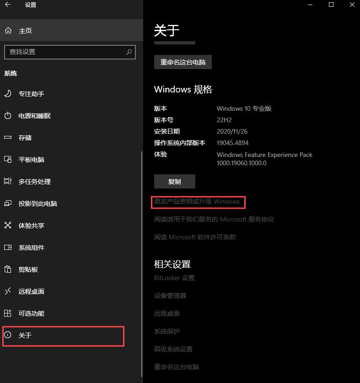Click the 复制 button under Windows 规格
The width and height of the screenshot is (360, 383).
point(175,182)
